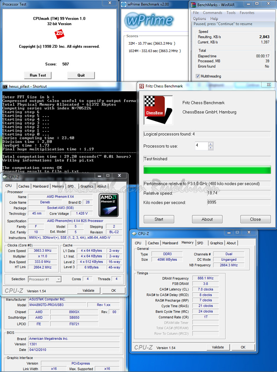277x372 pixels.
Task: Click the CPU-Z title icon in Memory window
Action: point(134,234)
